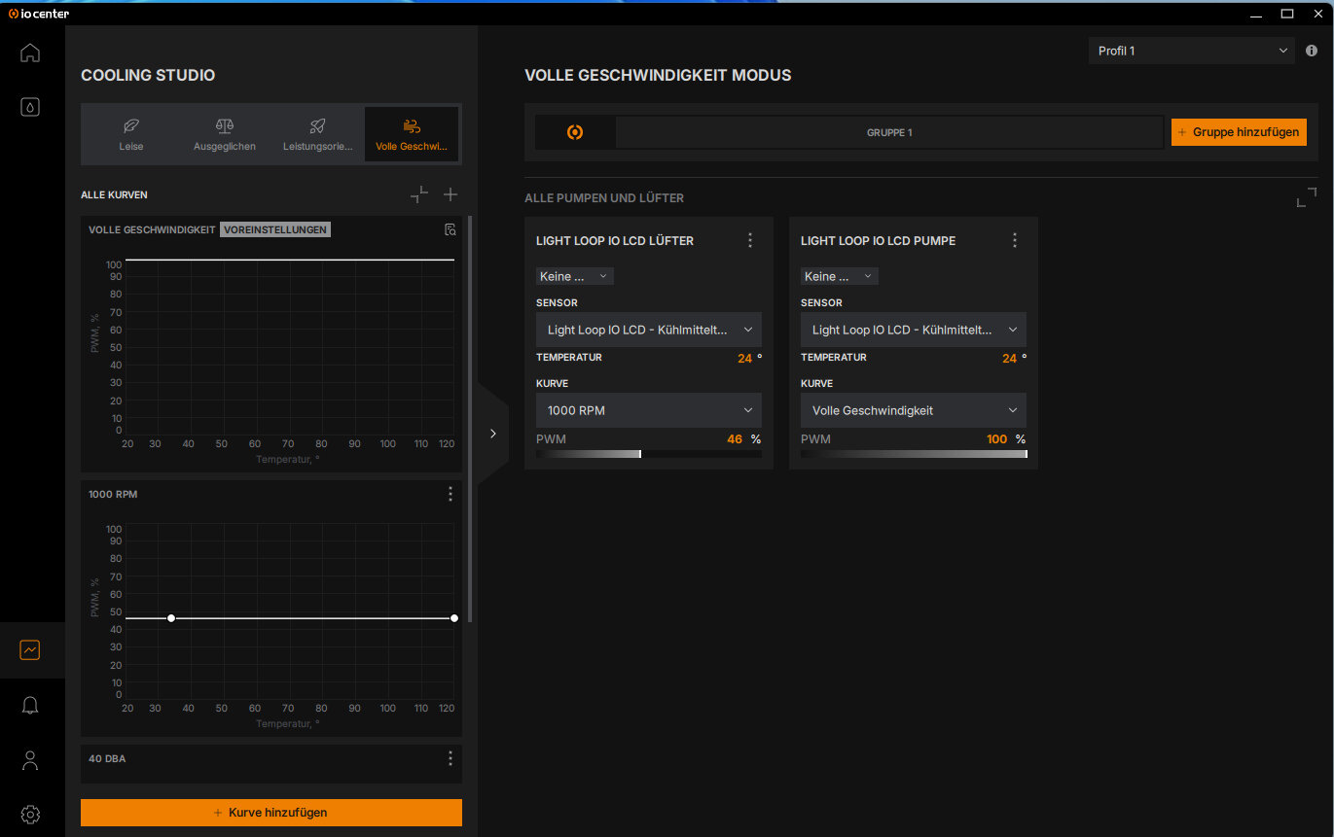This screenshot has width=1334, height=837.
Task: Click the Lüfter PWM bar at 46 %
Action: pyautogui.click(x=649, y=454)
